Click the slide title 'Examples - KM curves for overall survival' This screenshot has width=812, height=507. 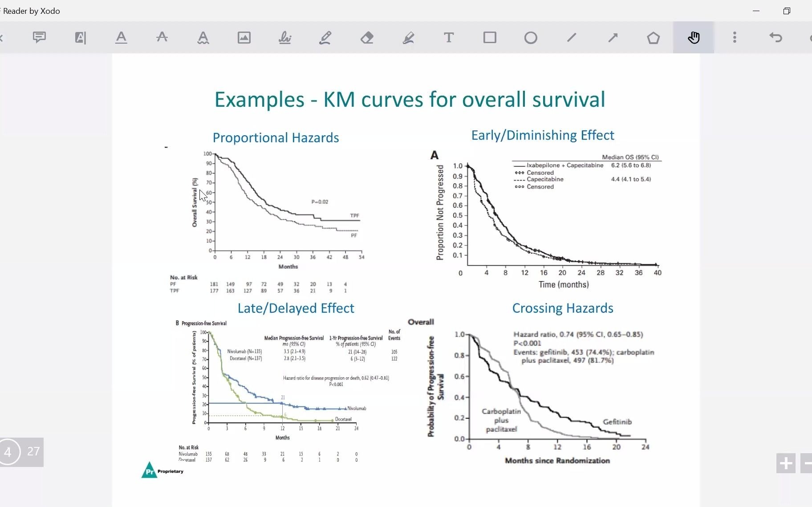point(410,99)
